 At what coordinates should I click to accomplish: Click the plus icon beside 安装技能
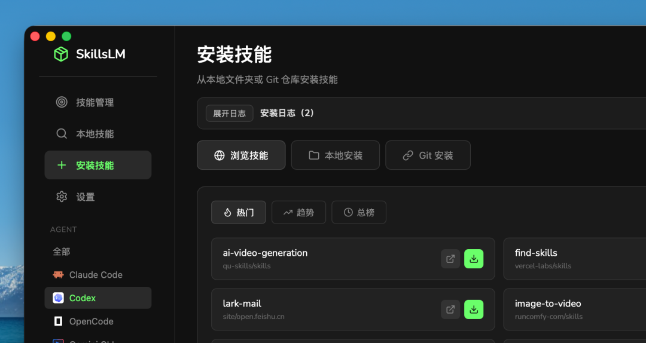[62, 165]
